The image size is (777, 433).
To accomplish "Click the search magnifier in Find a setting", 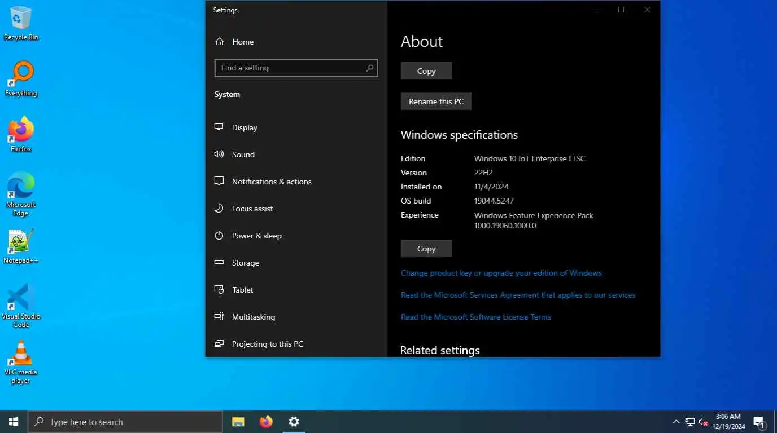I will (x=370, y=68).
